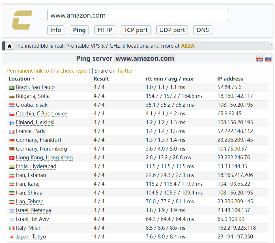Open Iran, Esfahan node details

[x=31, y=175]
